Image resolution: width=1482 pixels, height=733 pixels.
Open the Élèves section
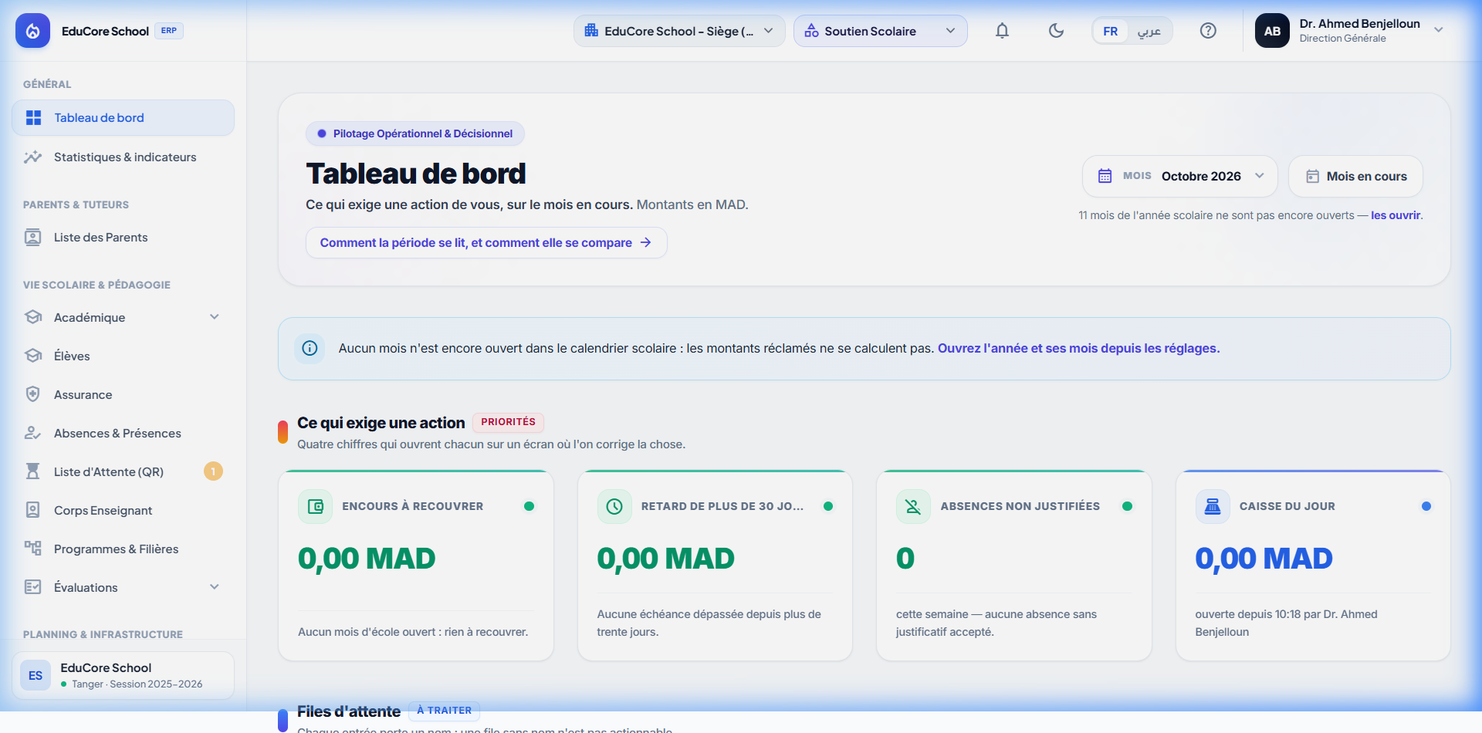point(123,356)
